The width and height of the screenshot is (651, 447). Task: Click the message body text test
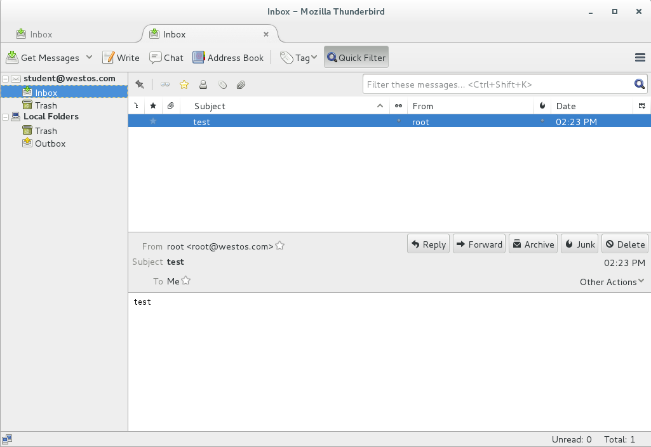tap(142, 302)
